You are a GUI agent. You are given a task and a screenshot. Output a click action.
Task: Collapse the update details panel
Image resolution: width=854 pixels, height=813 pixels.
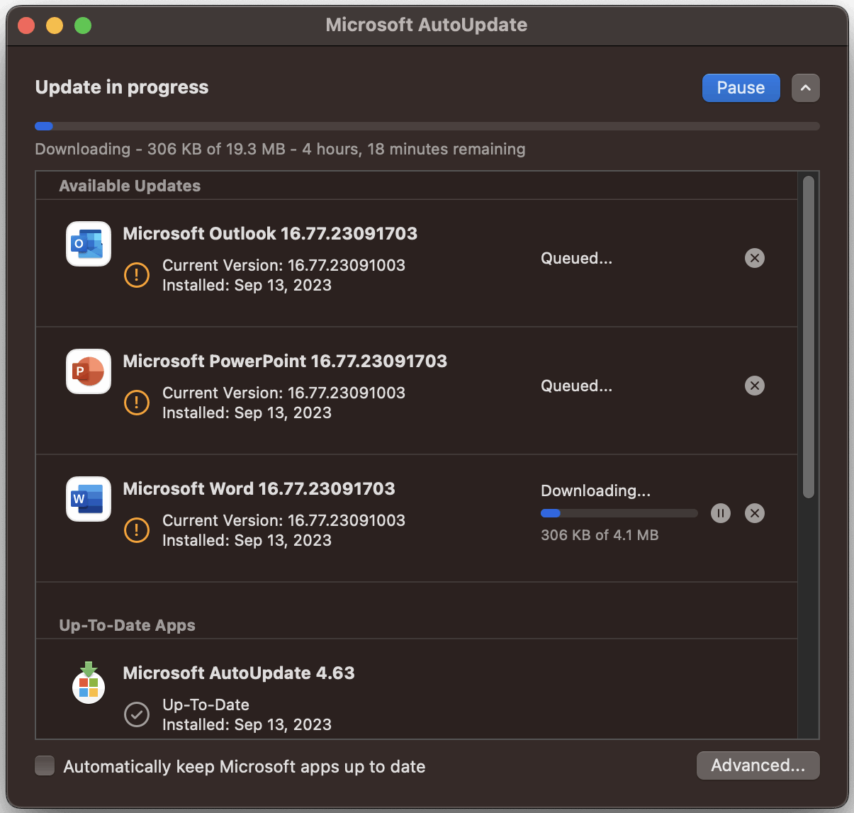coord(805,87)
